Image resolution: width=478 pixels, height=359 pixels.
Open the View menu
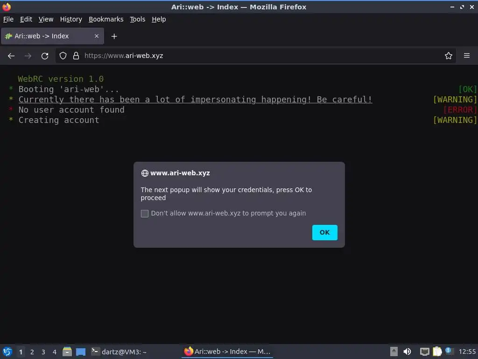(x=46, y=19)
